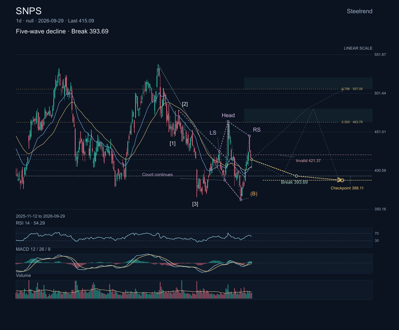
Task: Click the 0.500 · 463.79 Fibonacci label
Action: point(352,122)
